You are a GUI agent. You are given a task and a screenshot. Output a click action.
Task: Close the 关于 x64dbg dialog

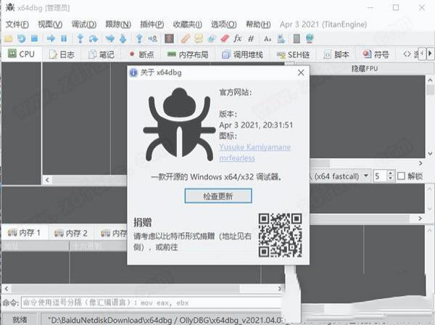point(301,73)
